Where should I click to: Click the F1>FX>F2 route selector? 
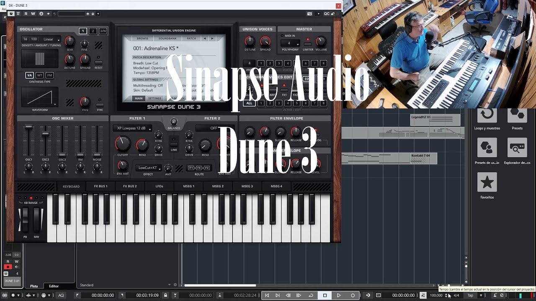199,168
